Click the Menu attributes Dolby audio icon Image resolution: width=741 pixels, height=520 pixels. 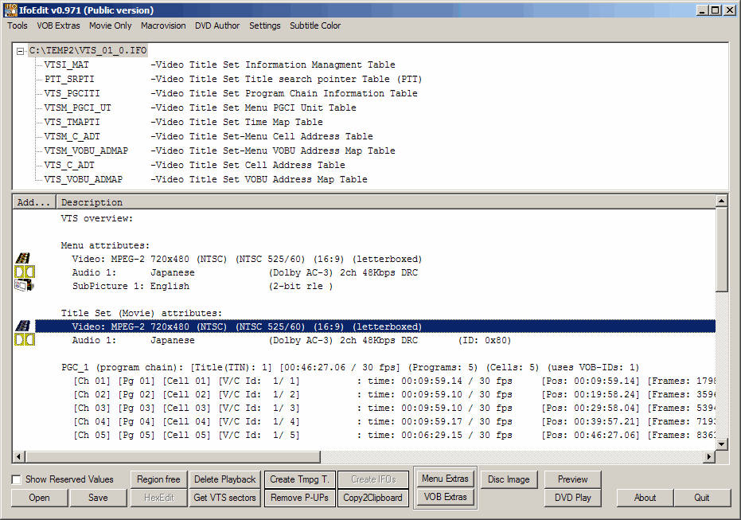tap(24, 272)
